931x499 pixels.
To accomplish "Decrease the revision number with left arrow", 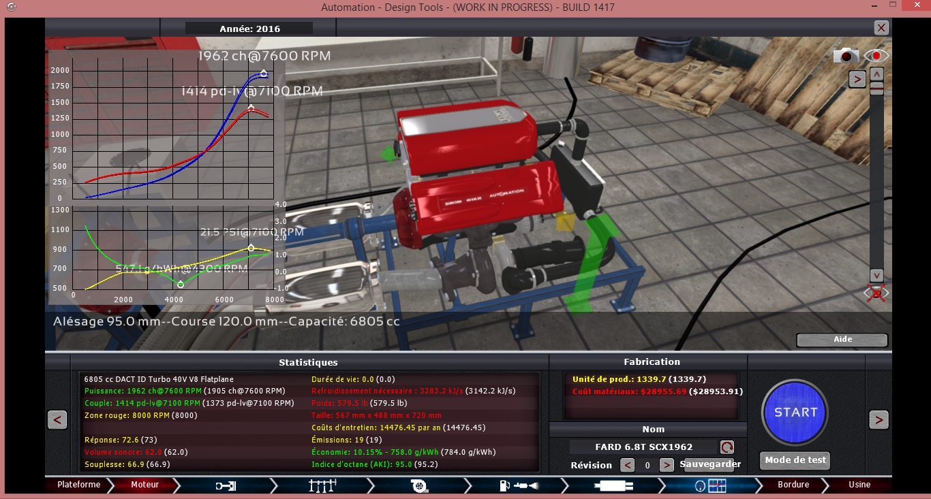I will [x=628, y=465].
